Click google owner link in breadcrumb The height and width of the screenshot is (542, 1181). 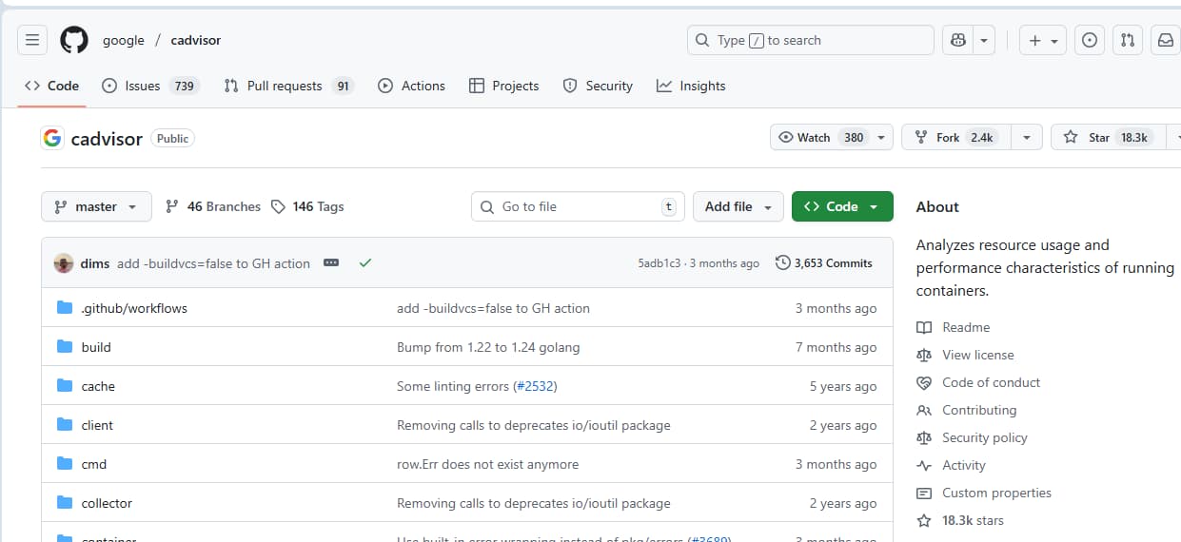[x=124, y=40]
